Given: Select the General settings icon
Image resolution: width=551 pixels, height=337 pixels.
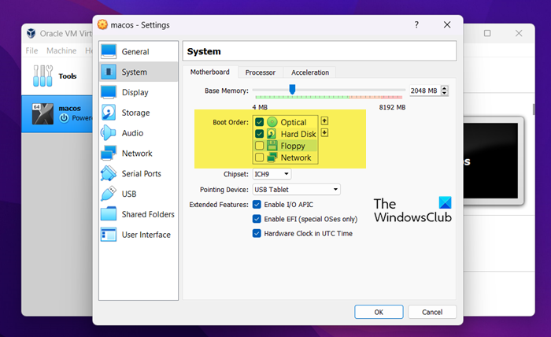Looking at the screenshot, I should 109,51.
